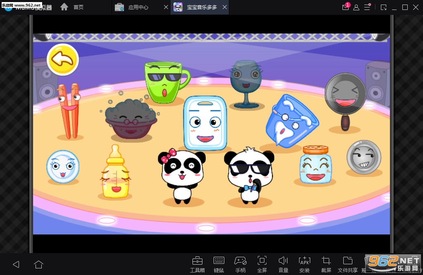This screenshot has width=423, height=275.
Task: Open 键鼠 keyboard mouse settings
Action: pyautogui.click(x=219, y=263)
